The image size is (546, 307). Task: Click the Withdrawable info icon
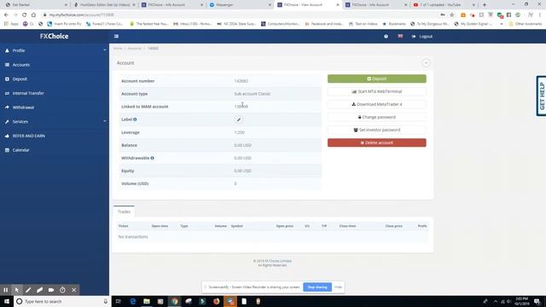[x=152, y=158]
